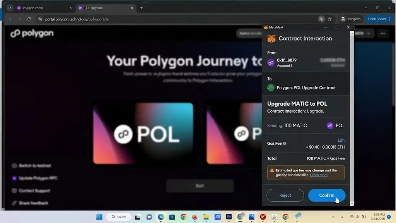Image resolution: width=396 pixels, height=223 pixels.
Task: Close the Polygon Portal tab
Action: click(70, 8)
